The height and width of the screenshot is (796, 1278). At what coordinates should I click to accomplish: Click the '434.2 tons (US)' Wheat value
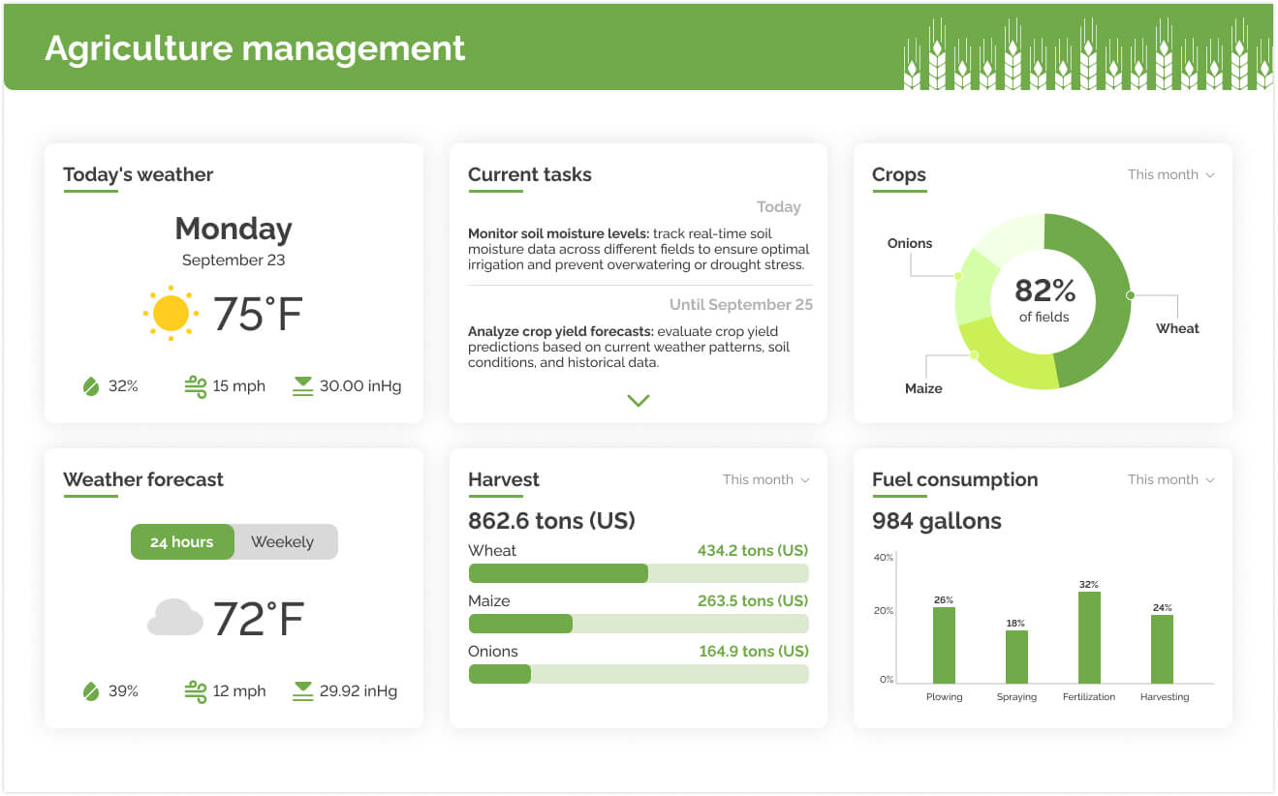[752, 550]
